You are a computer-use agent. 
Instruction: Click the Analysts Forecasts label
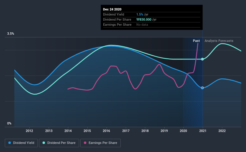(x=219, y=41)
